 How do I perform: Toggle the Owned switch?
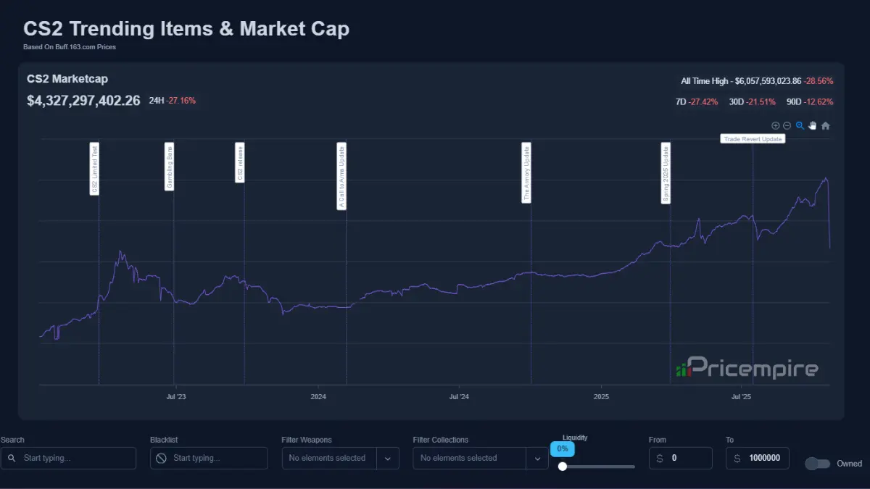(x=818, y=464)
